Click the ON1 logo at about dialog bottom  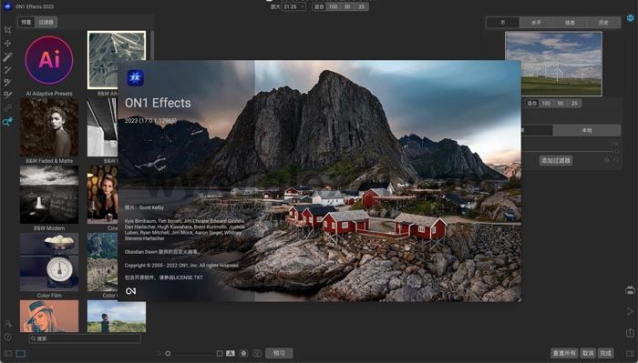pyautogui.click(x=131, y=291)
